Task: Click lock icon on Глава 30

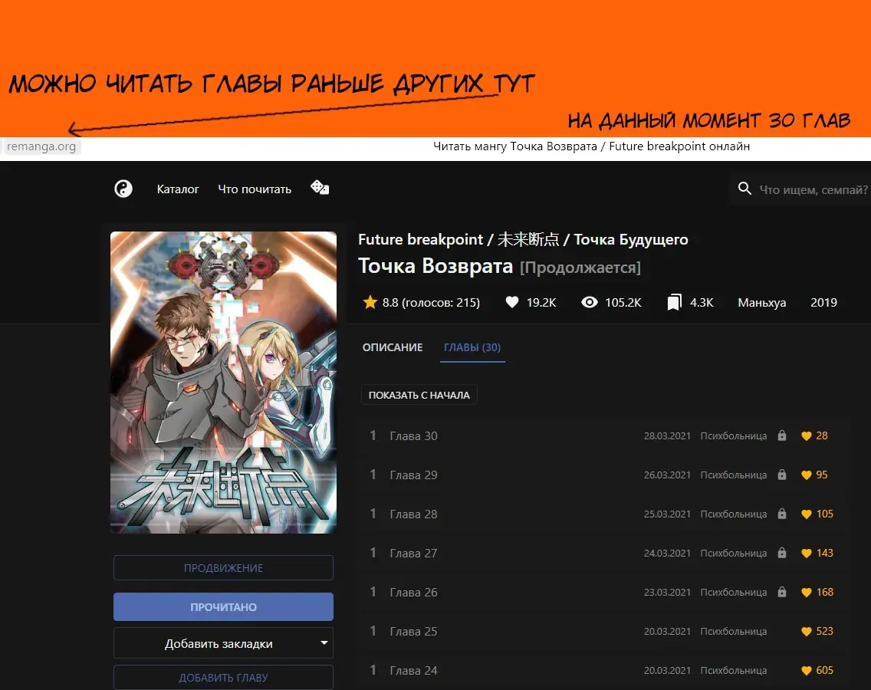Action: (782, 435)
